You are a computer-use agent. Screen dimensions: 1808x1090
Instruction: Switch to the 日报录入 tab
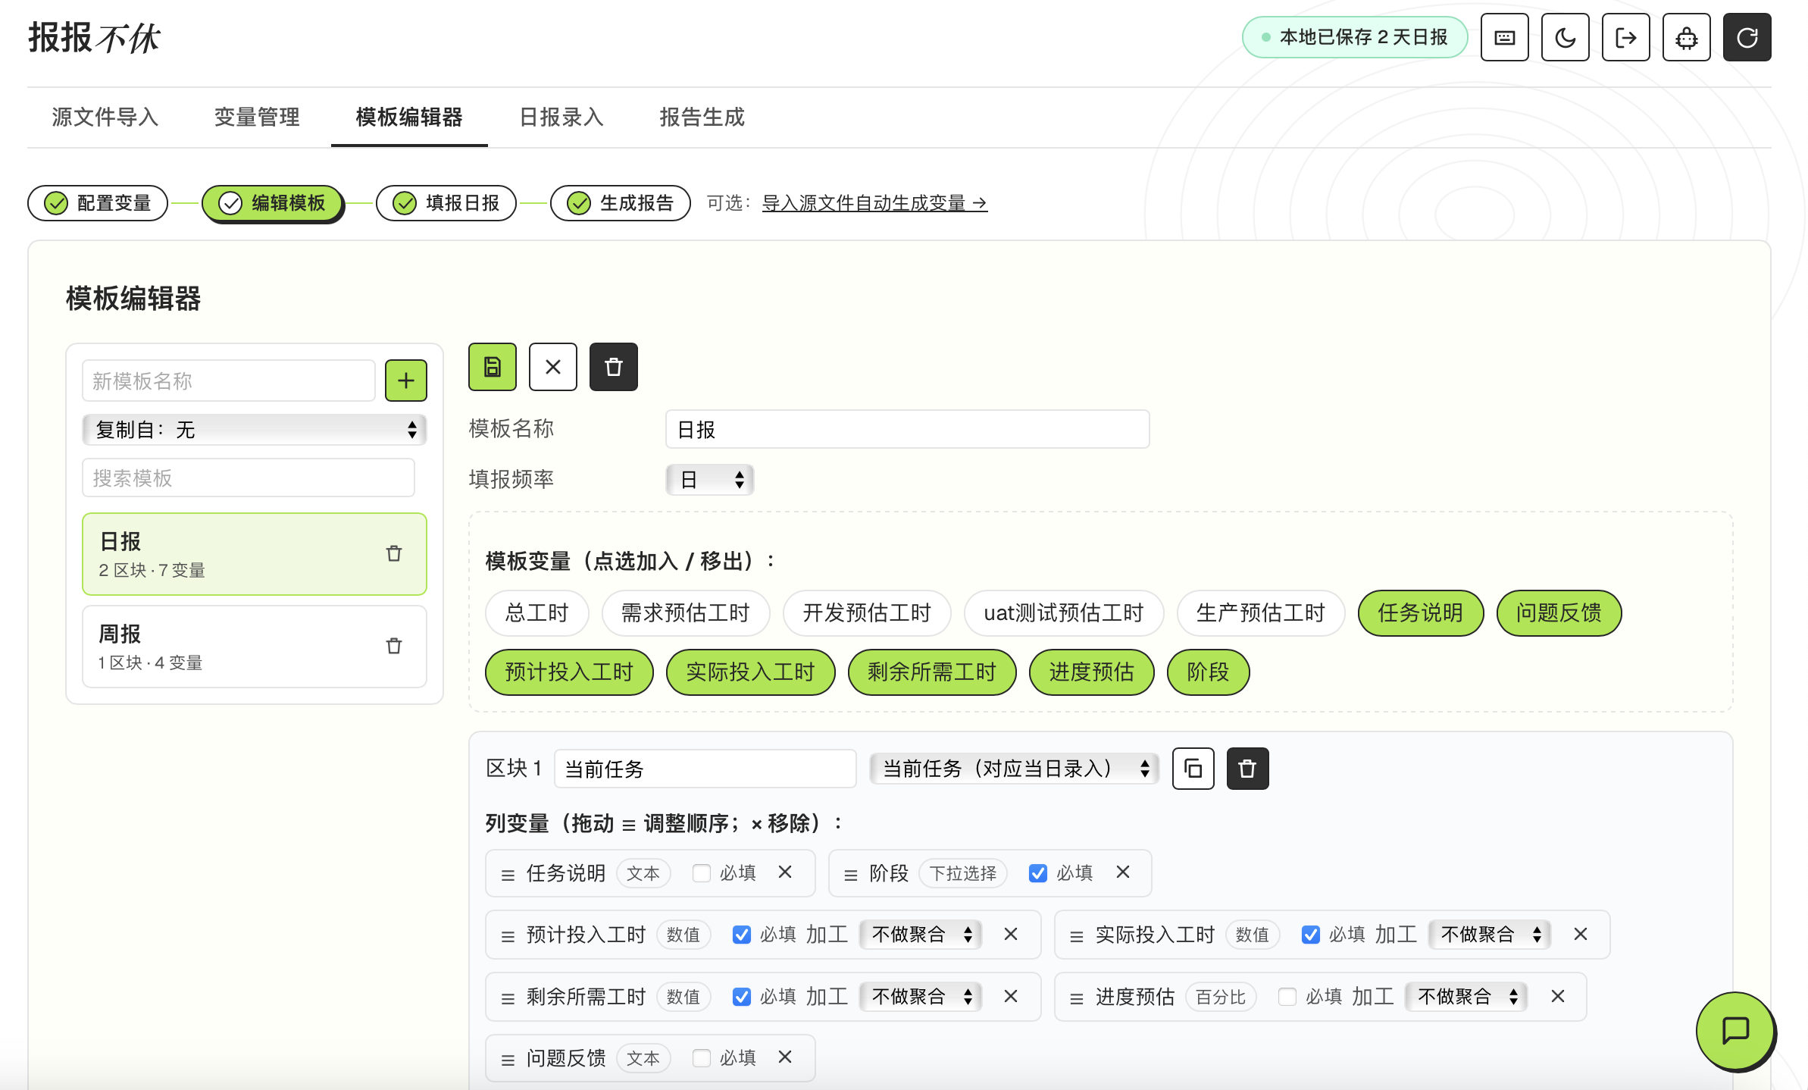coord(561,117)
